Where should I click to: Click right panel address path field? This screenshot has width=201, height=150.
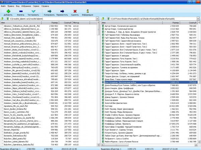click(x=152, y=19)
